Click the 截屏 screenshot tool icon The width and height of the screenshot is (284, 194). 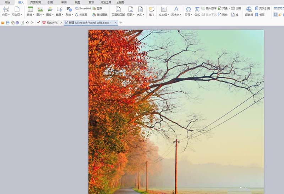tap(59, 10)
